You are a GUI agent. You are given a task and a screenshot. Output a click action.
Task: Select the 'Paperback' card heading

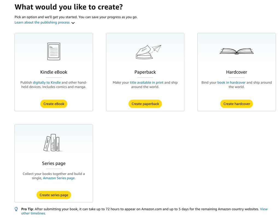(145, 72)
